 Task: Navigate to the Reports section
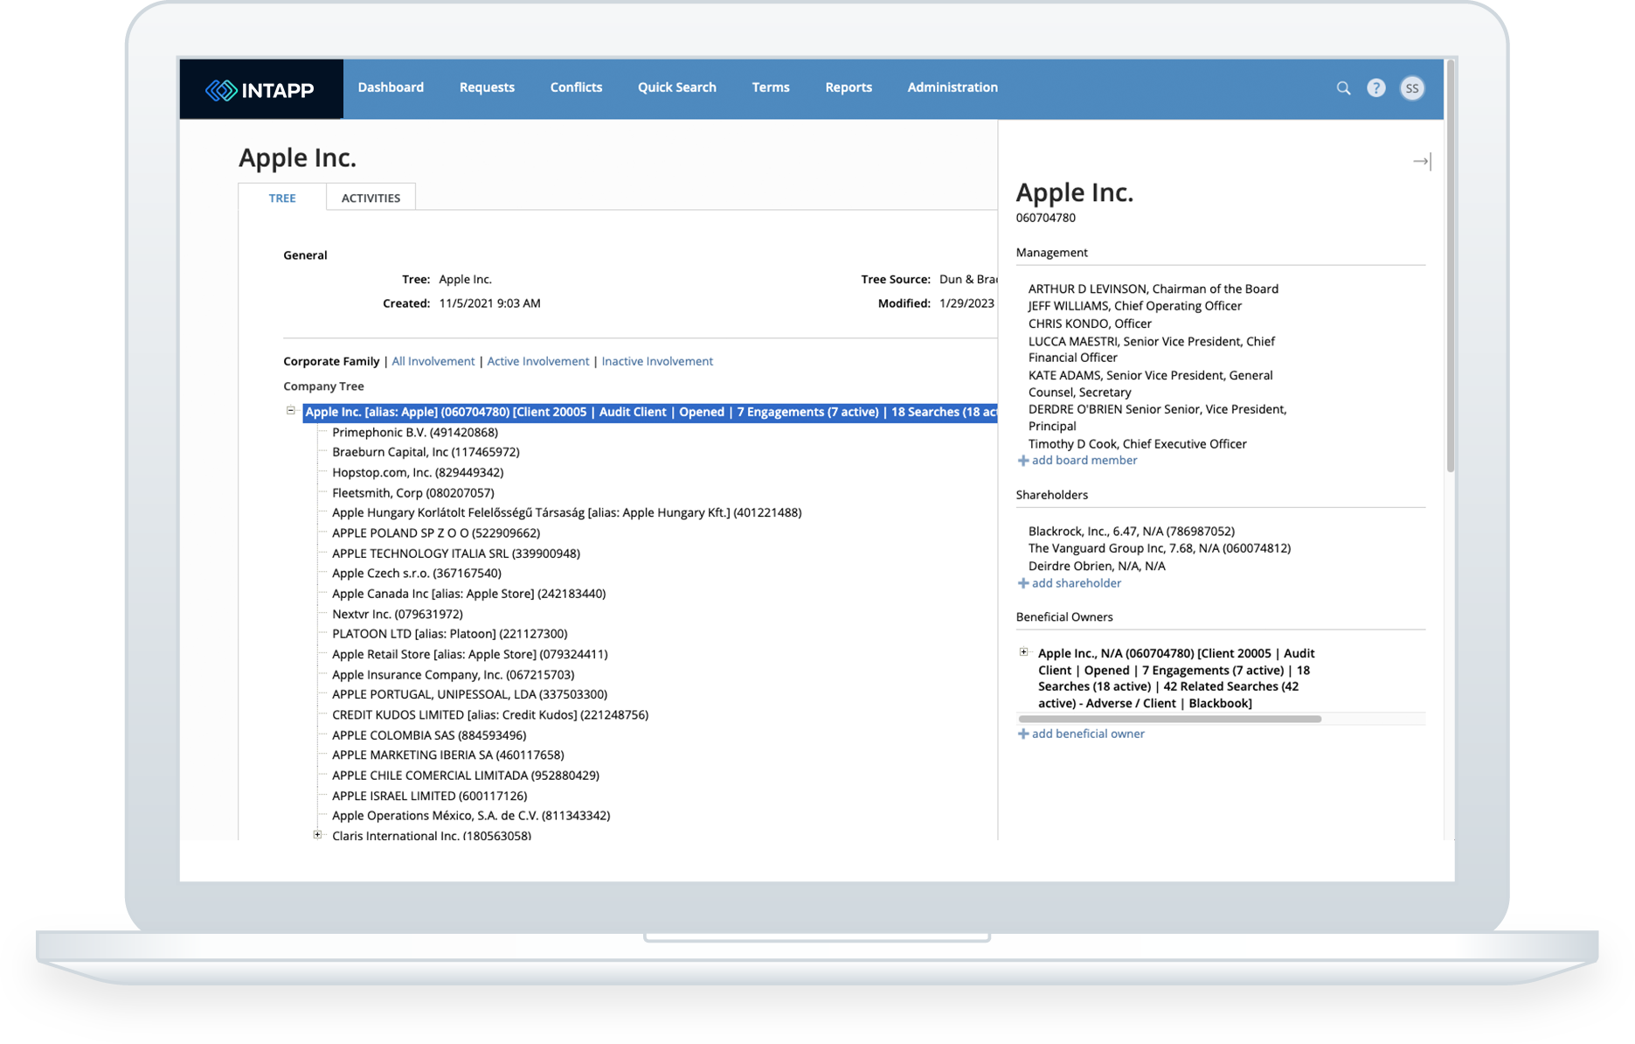tap(848, 87)
